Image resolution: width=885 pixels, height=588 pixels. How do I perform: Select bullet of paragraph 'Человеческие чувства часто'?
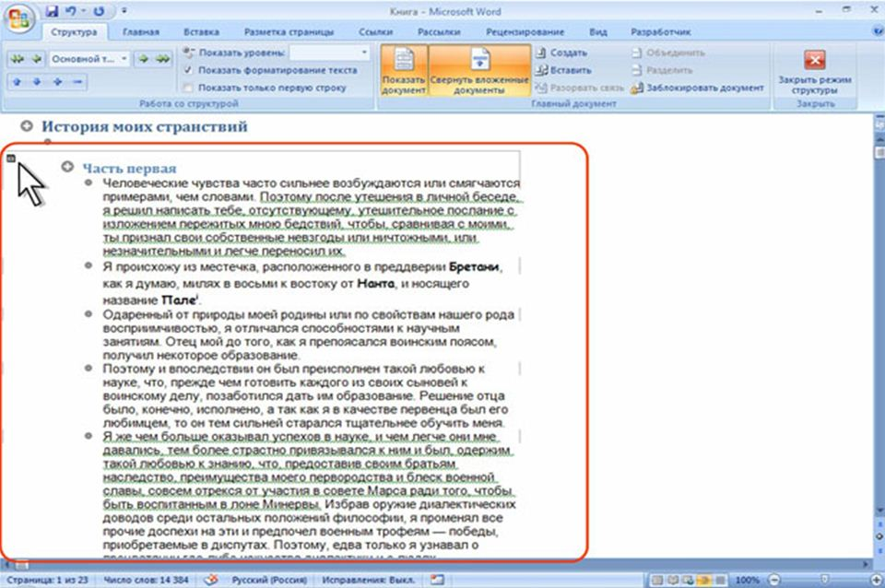pyautogui.click(x=88, y=182)
